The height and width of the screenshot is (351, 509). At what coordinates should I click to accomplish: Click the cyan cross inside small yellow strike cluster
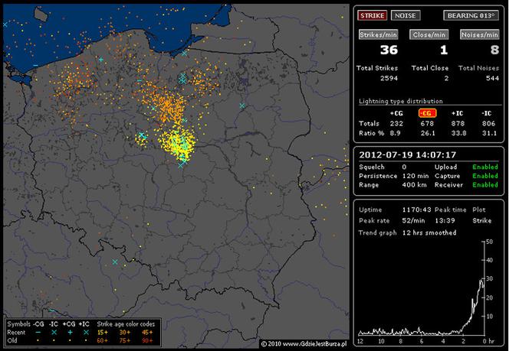tap(142, 135)
